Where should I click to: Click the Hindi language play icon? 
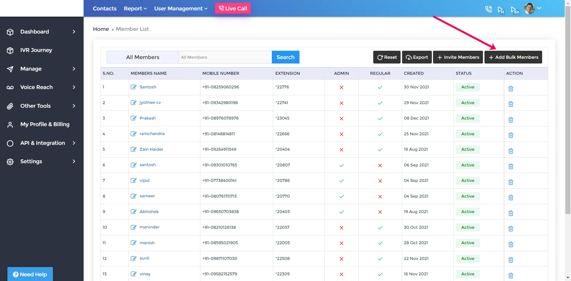(501, 10)
